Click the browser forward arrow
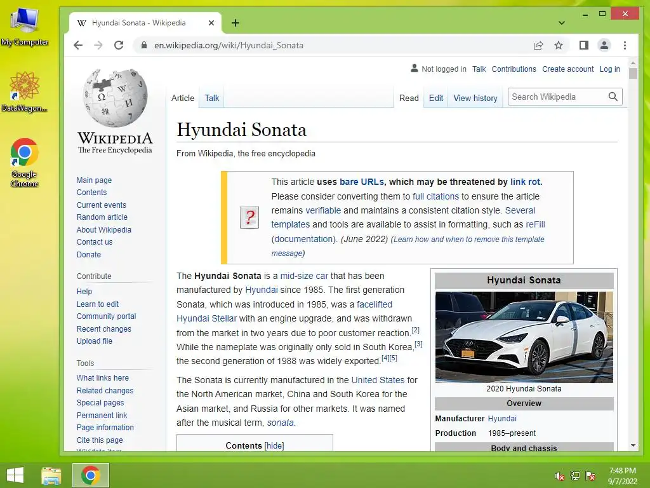 tap(98, 45)
